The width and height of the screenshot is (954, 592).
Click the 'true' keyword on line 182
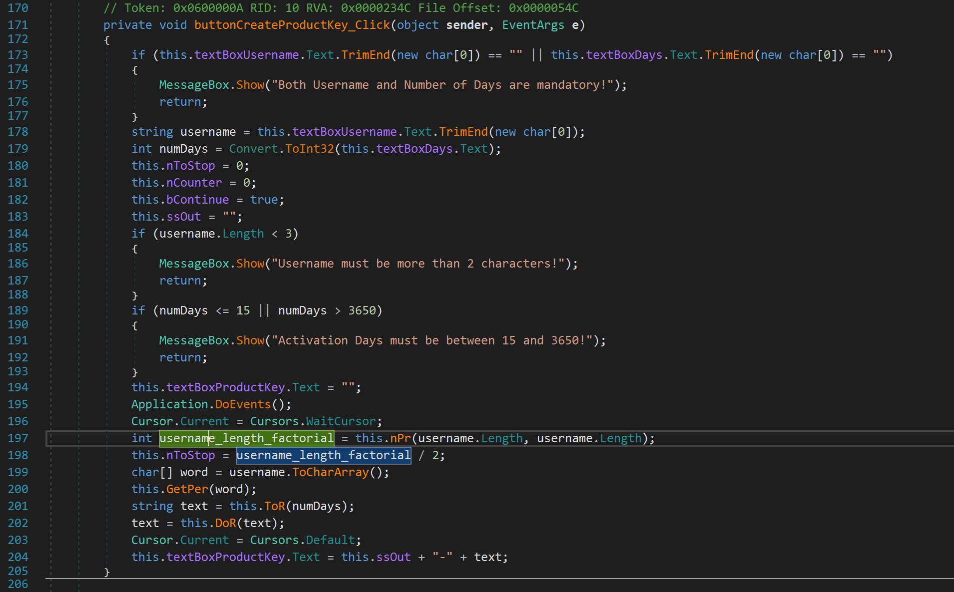coord(264,200)
